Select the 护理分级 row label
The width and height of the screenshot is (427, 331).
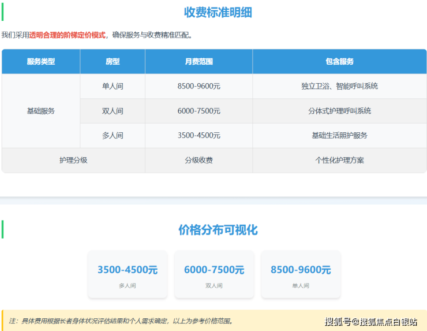pos(73,160)
